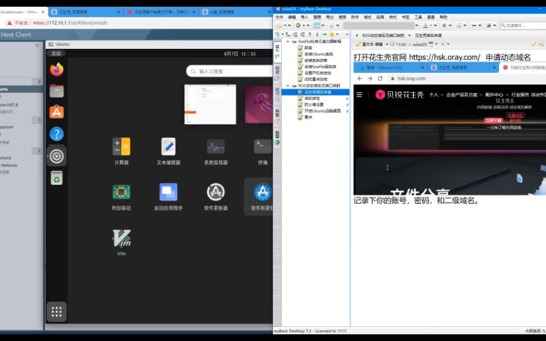
Task: Click the green add-item icon in myBase toolbar
Action: [x=298, y=25]
